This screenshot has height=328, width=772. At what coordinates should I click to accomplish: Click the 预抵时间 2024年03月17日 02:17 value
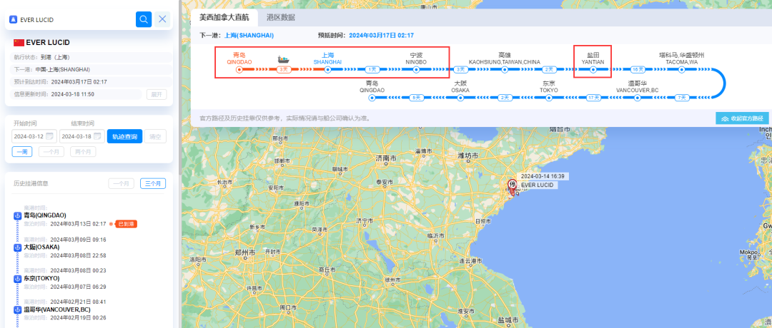click(382, 36)
